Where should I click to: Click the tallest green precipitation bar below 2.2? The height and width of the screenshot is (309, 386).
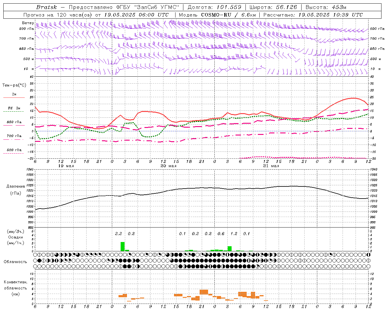[122, 247]
